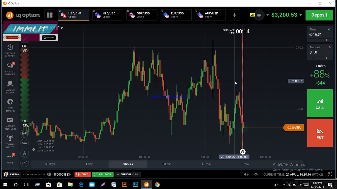This screenshot has height=189, width=337.
Task: Increase expiration time with plus
Action: point(326,40)
